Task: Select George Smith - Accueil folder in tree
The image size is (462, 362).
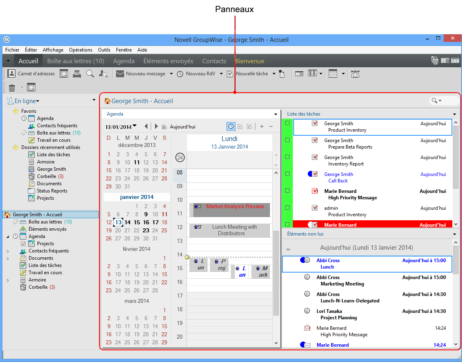Action: point(51,215)
